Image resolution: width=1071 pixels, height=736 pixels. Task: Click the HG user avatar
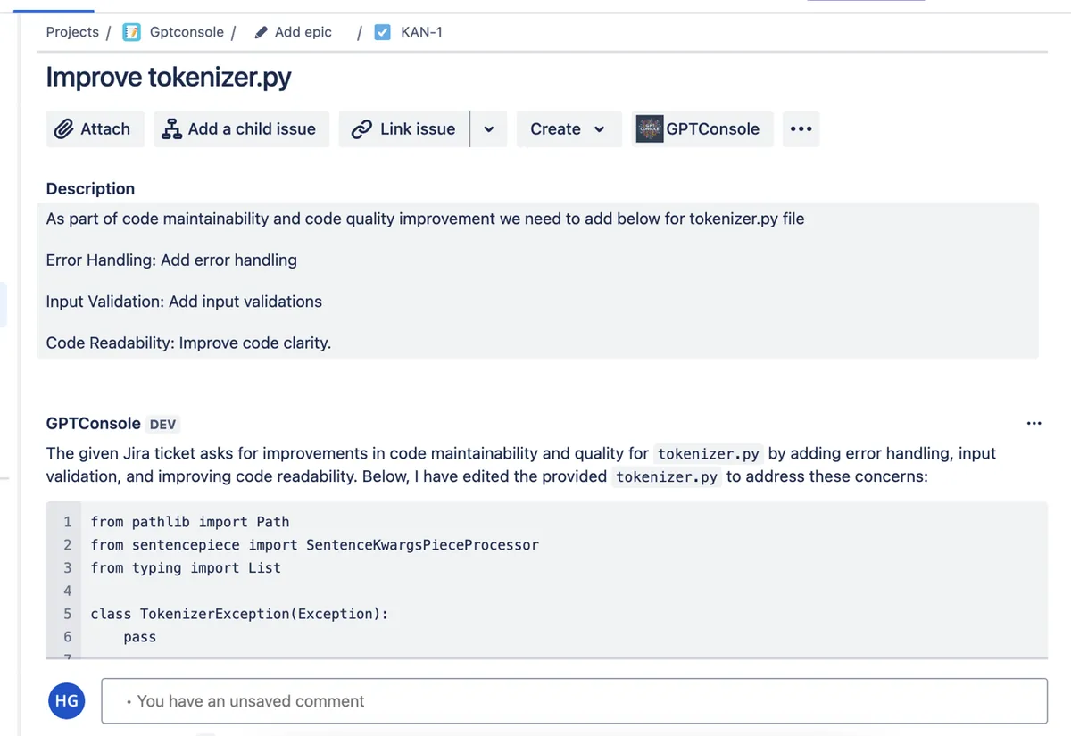click(67, 701)
